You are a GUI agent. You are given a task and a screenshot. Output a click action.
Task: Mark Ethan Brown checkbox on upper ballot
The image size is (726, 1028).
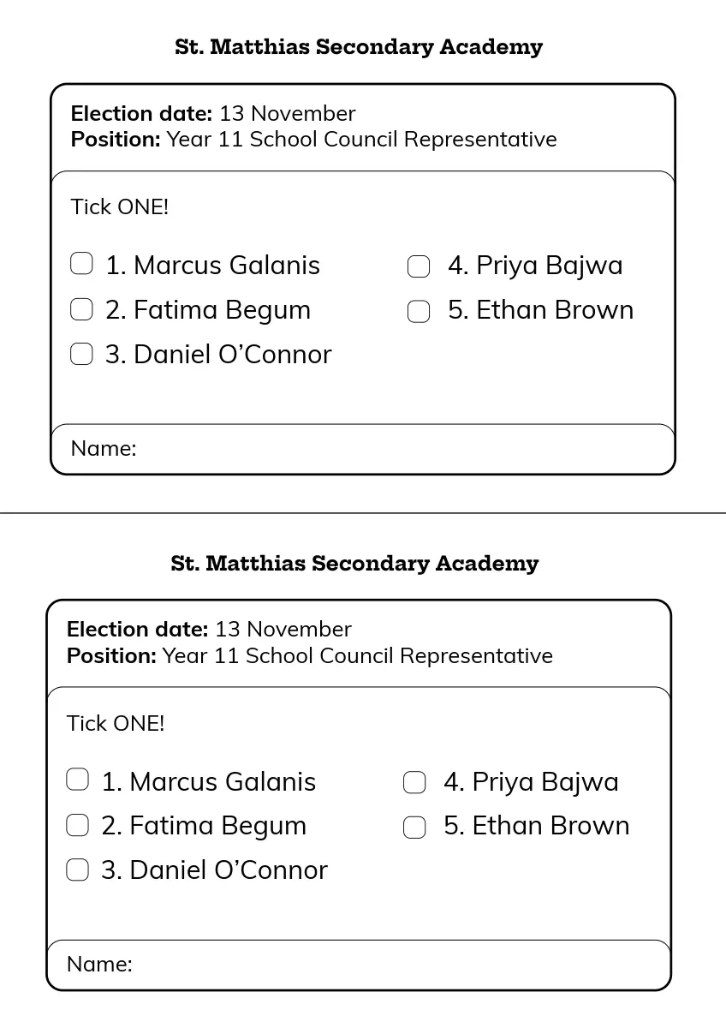[419, 311]
